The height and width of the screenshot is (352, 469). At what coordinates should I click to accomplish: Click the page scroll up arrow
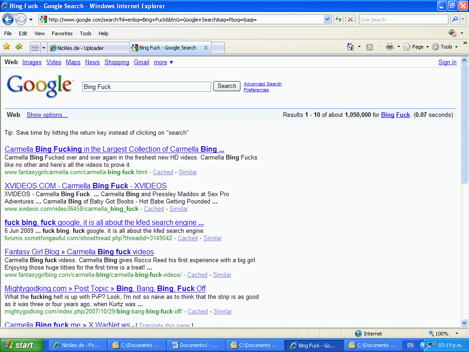464,60
